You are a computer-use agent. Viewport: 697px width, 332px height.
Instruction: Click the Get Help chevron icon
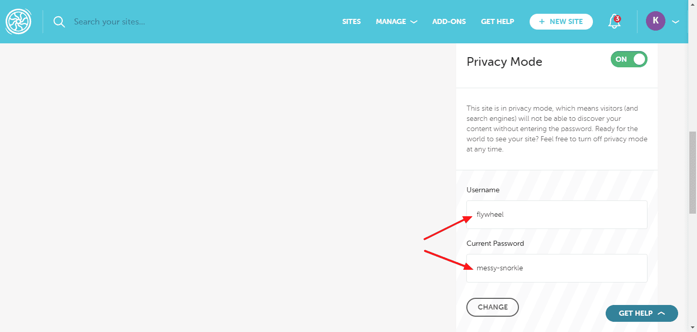[x=661, y=313]
